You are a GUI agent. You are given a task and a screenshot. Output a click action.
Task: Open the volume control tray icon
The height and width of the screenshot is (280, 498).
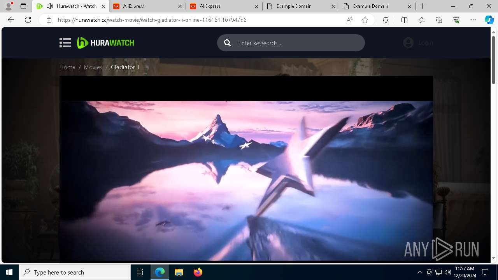448,272
